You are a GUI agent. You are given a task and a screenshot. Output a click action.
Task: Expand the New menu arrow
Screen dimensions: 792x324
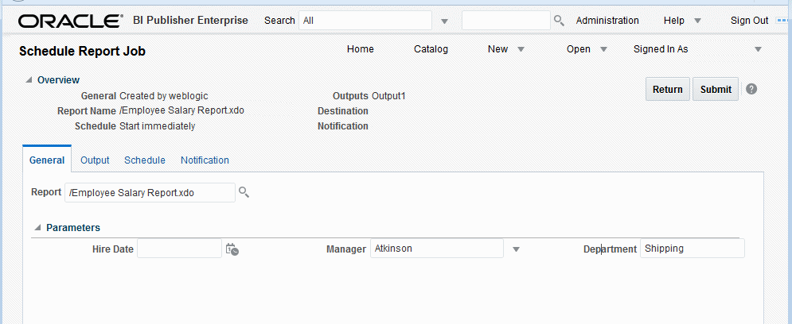click(521, 49)
